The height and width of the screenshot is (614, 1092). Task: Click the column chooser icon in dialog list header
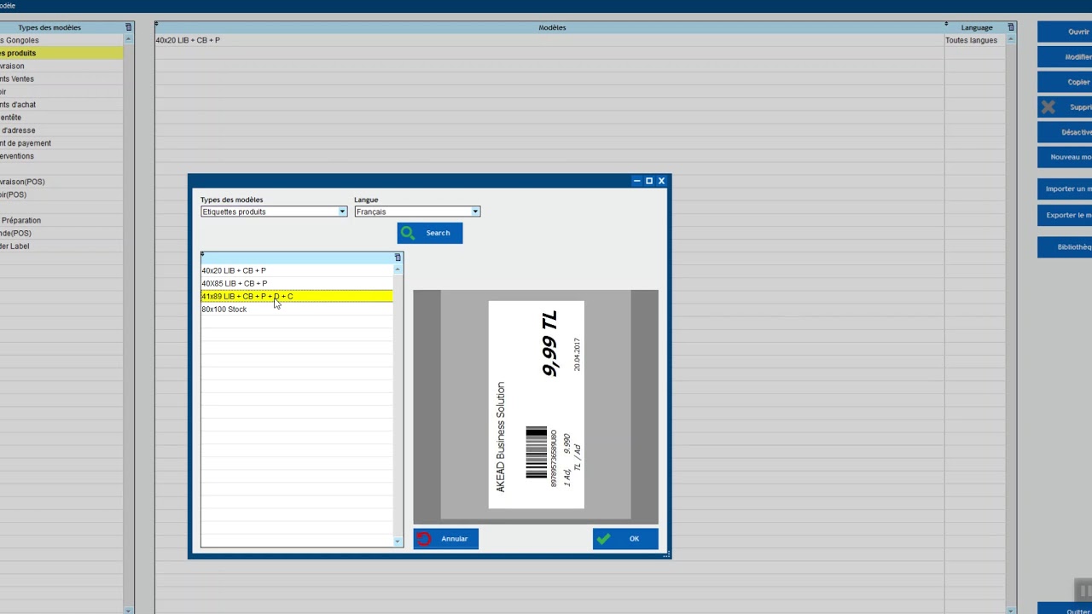(x=398, y=258)
